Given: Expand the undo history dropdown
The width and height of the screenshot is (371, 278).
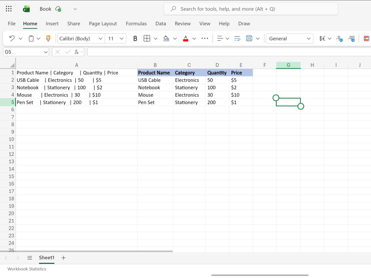Looking at the screenshot, I should point(20,39).
